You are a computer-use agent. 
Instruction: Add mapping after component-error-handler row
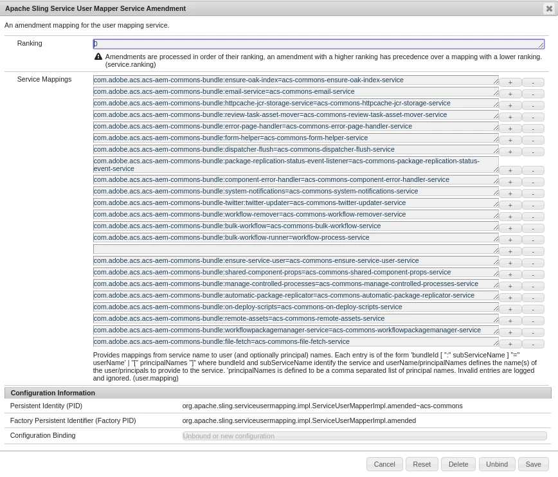point(510,183)
